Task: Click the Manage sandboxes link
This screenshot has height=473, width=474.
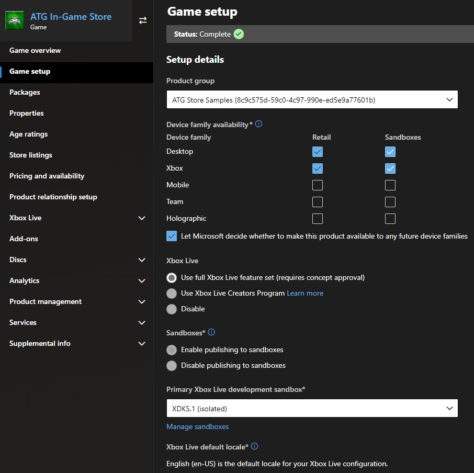Action: (x=197, y=426)
